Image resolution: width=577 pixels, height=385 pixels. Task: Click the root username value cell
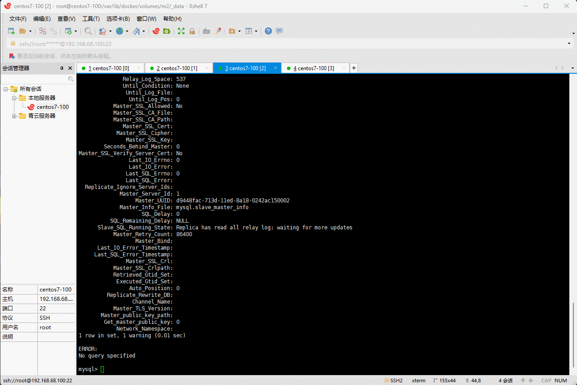pos(56,327)
